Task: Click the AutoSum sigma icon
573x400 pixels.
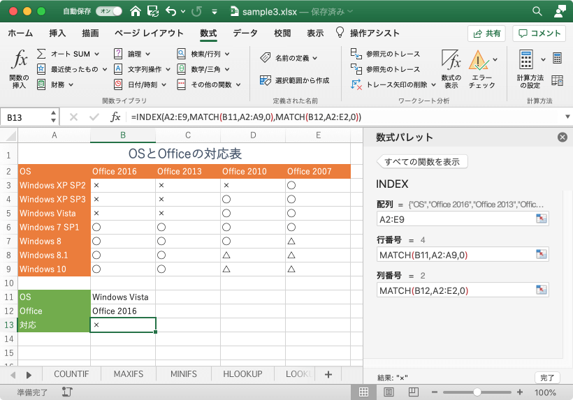Action: point(41,54)
